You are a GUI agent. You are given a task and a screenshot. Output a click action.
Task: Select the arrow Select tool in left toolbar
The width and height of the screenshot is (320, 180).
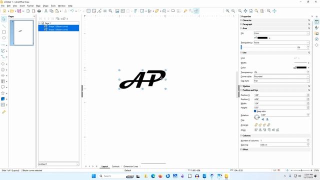3,19
